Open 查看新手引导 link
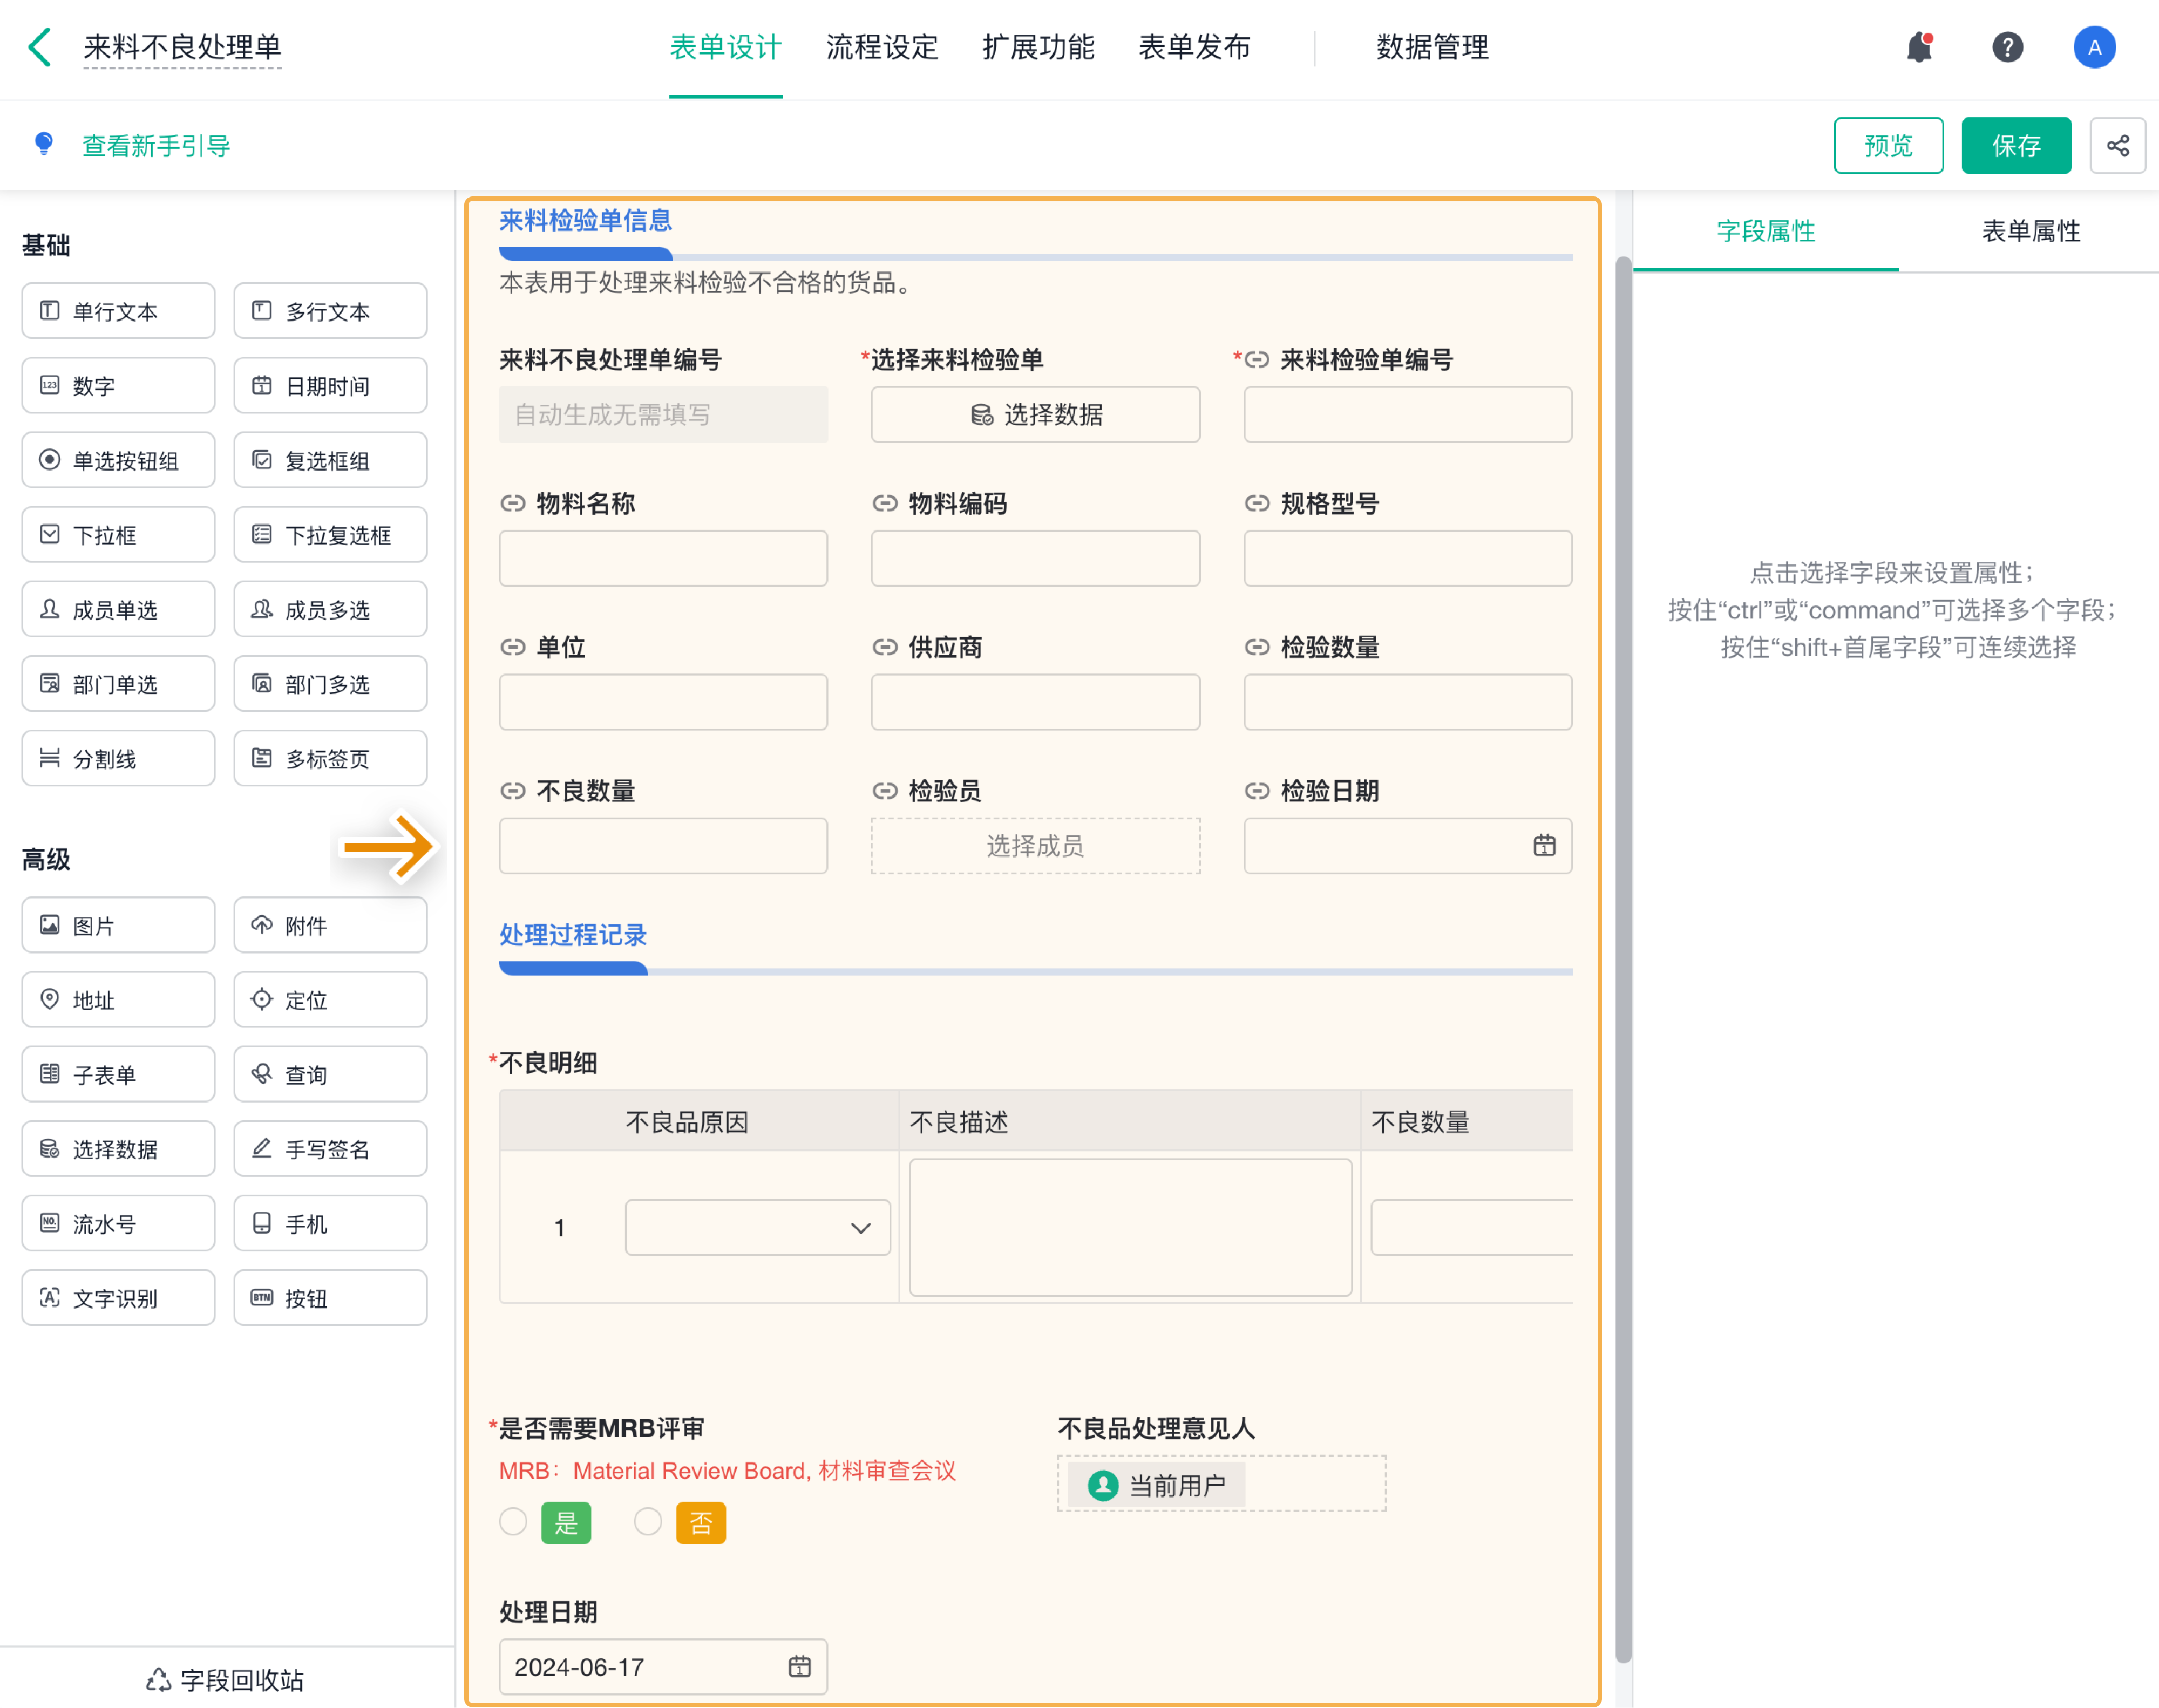The image size is (2159, 1708). click(156, 146)
